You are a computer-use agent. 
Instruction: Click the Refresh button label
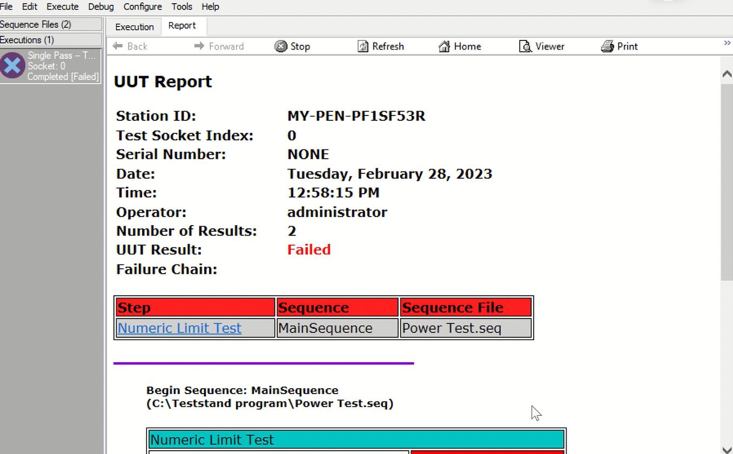pos(388,46)
